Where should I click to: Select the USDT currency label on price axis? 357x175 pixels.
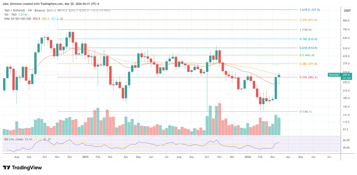(348, 10)
